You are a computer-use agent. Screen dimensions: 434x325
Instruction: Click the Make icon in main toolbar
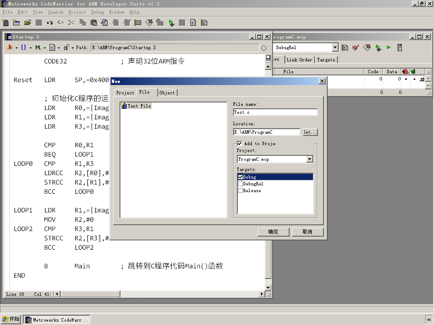tap(149, 23)
